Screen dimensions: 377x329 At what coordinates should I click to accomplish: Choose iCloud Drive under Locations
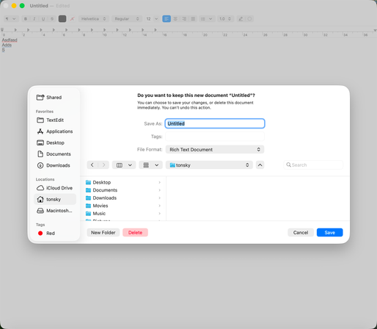[55, 188]
